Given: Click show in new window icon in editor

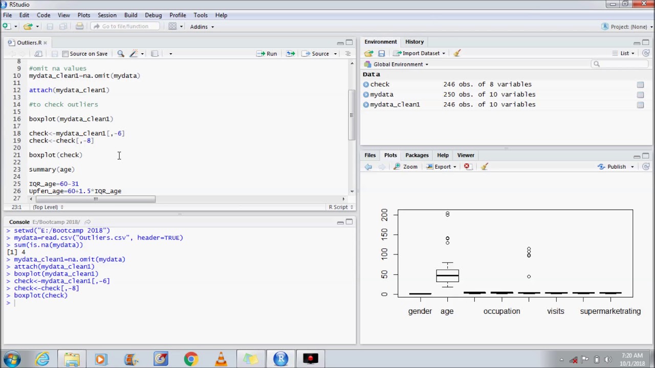Looking at the screenshot, I should tap(38, 54).
